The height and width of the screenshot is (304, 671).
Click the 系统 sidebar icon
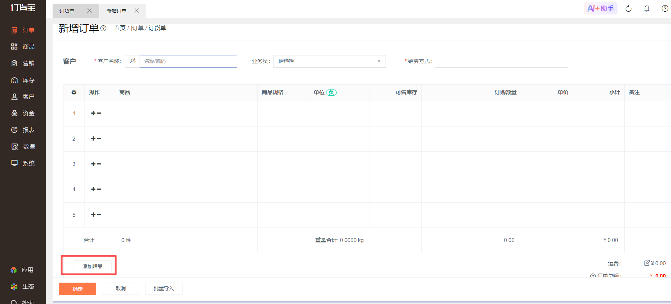pos(15,163)
